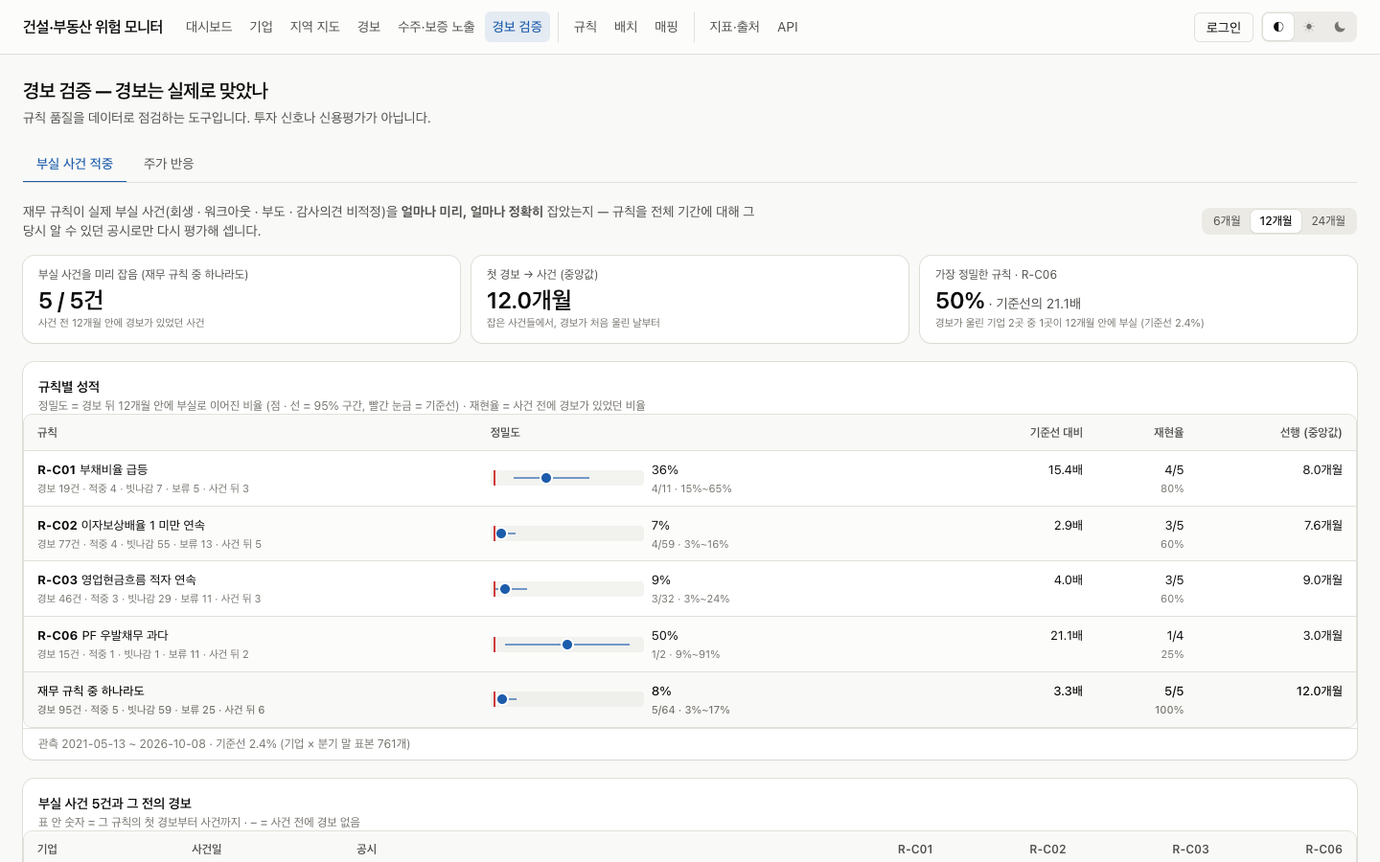
Task: Switch to the light theme sun icon
Action: pyautogui.click(x=1309, y=27)
